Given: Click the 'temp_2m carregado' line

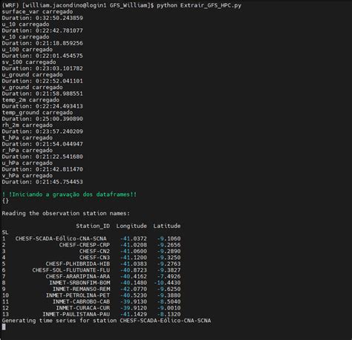Looking at the screenshot, I should [x=30, y=100].
